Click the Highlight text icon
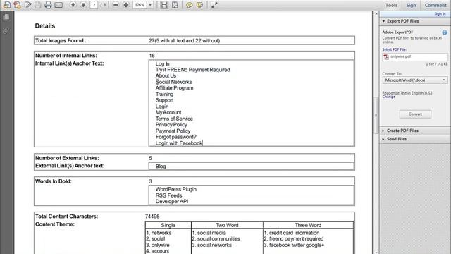The height and width of the screenshot is (254, 451). click(199, 5)
